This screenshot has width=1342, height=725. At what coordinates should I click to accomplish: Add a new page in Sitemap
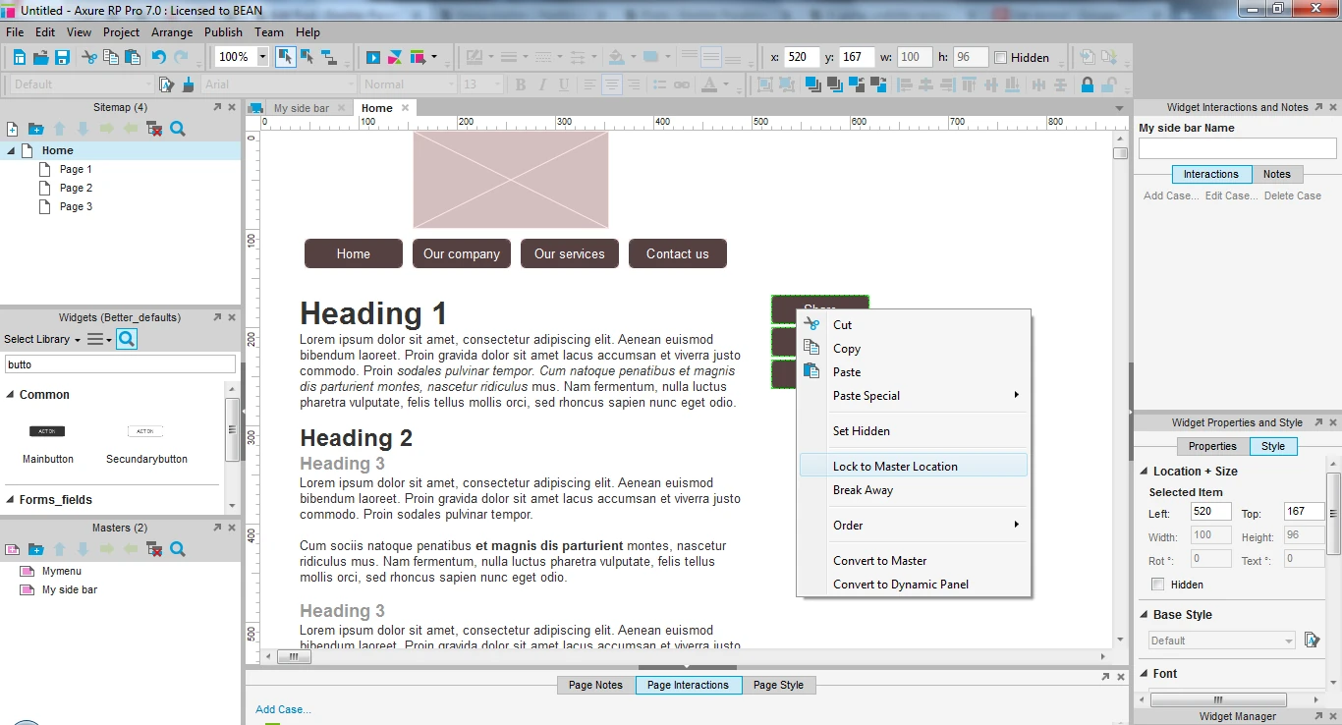(13, 129)
